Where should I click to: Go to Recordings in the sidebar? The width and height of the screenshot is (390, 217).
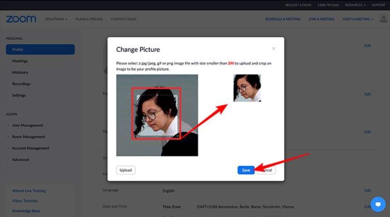(21, 84)
